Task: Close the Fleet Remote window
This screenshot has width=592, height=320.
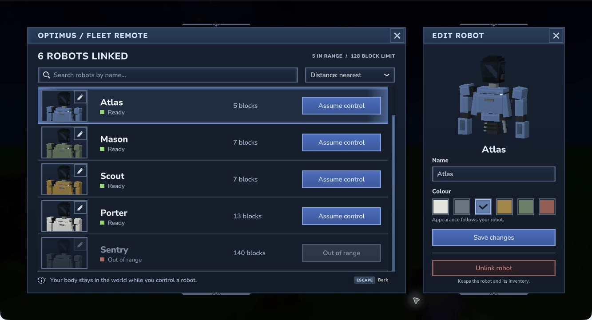Action: (x=397, y=36)
